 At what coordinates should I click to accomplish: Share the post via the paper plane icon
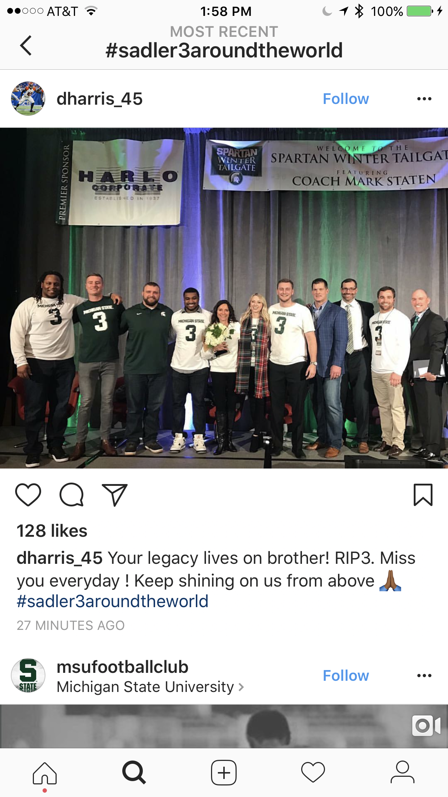[115, 495]
